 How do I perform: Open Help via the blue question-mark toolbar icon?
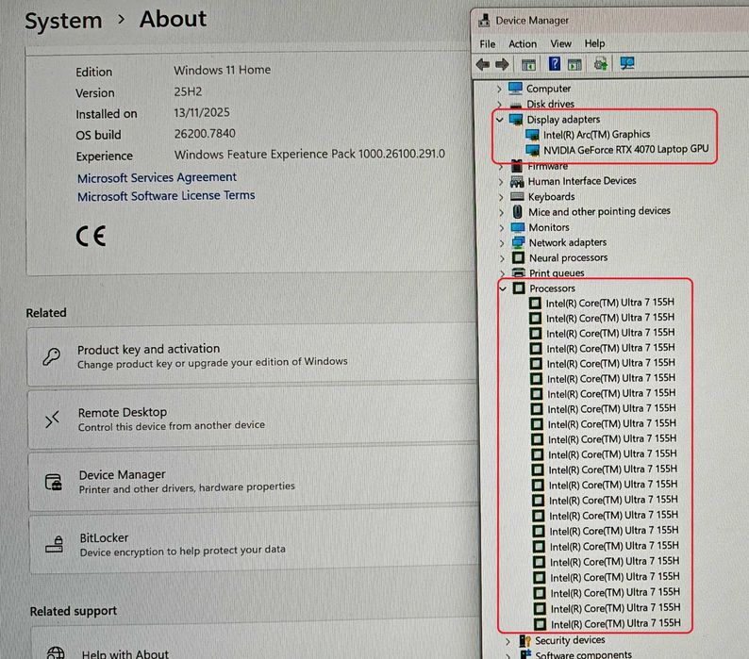[554, 63]
